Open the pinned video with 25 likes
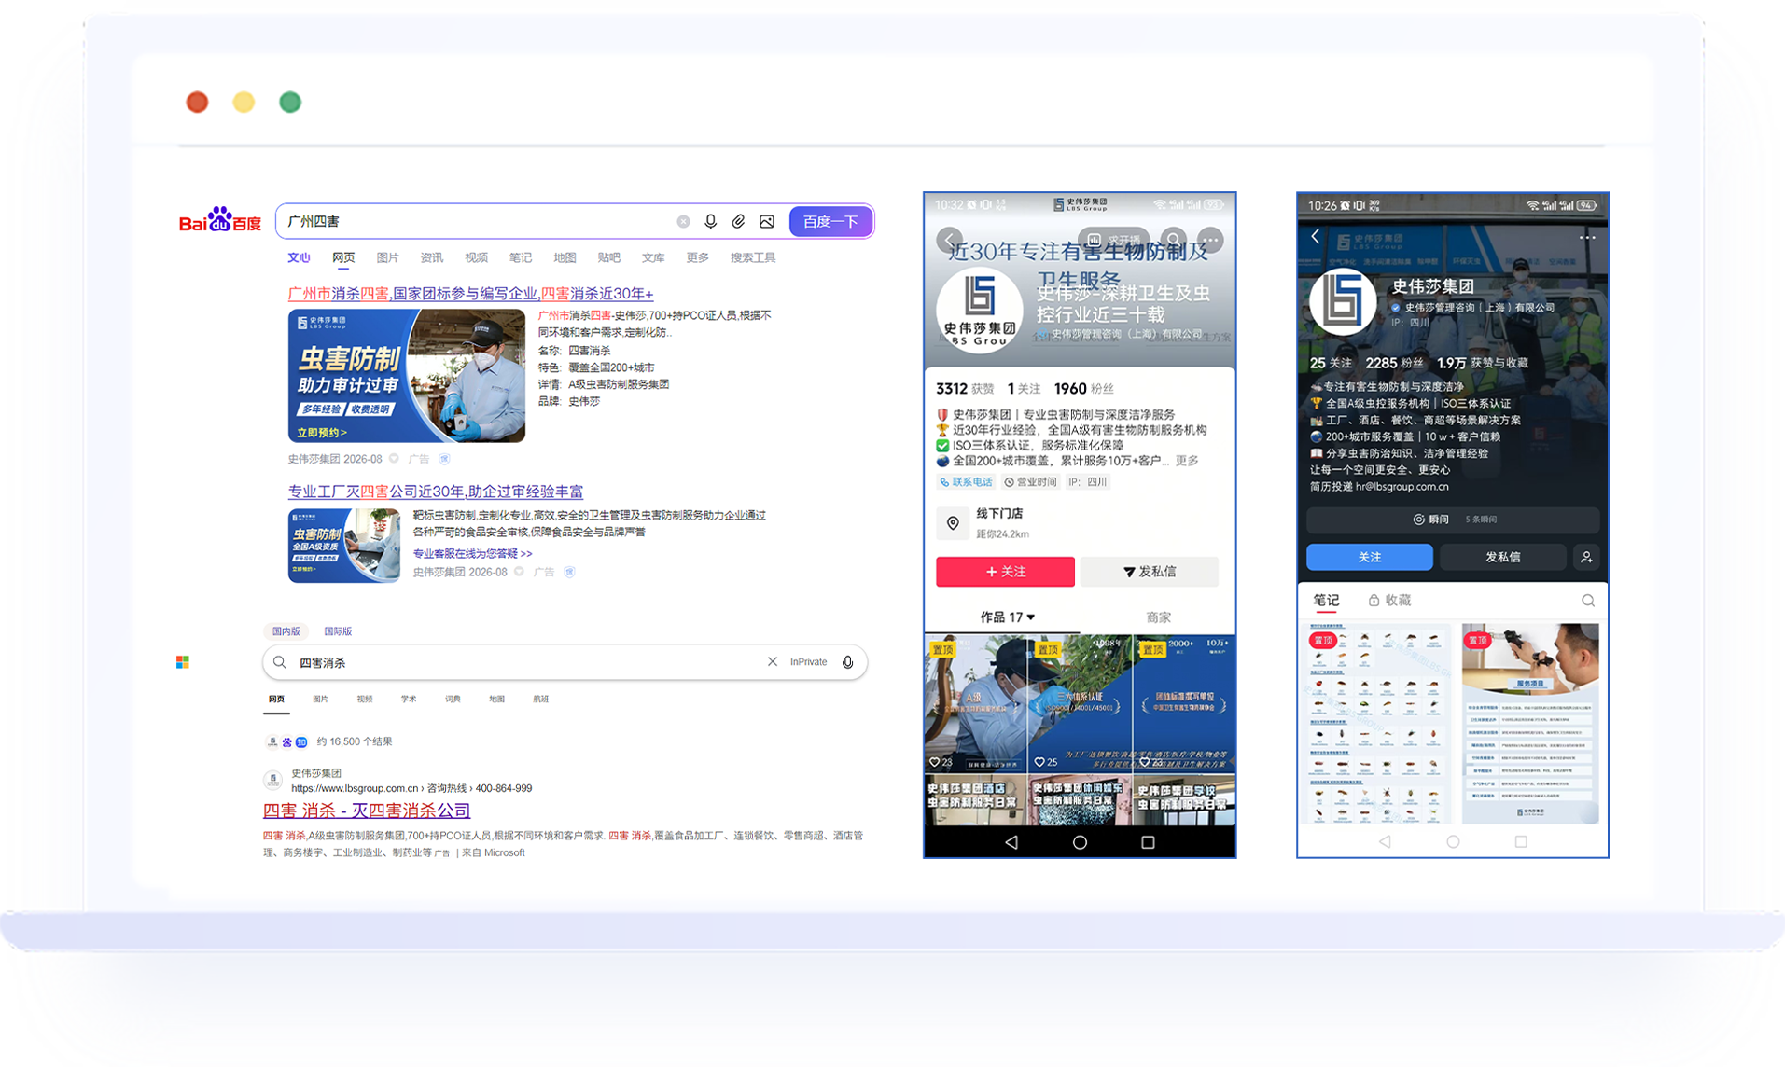The width and height of the screenshot is (1785, 1067). pyautogui.click(x=1080, y=704)
